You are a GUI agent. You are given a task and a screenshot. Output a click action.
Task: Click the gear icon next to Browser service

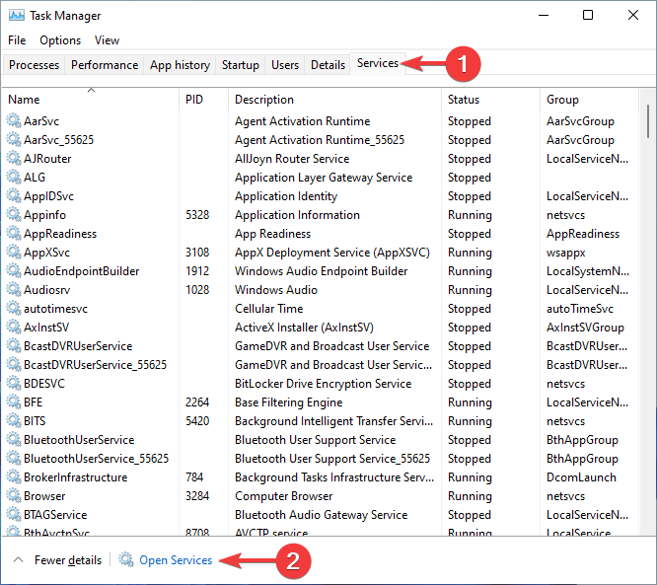tap(14, 496)
